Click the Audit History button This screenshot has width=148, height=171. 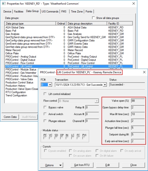tap(29, 117)
